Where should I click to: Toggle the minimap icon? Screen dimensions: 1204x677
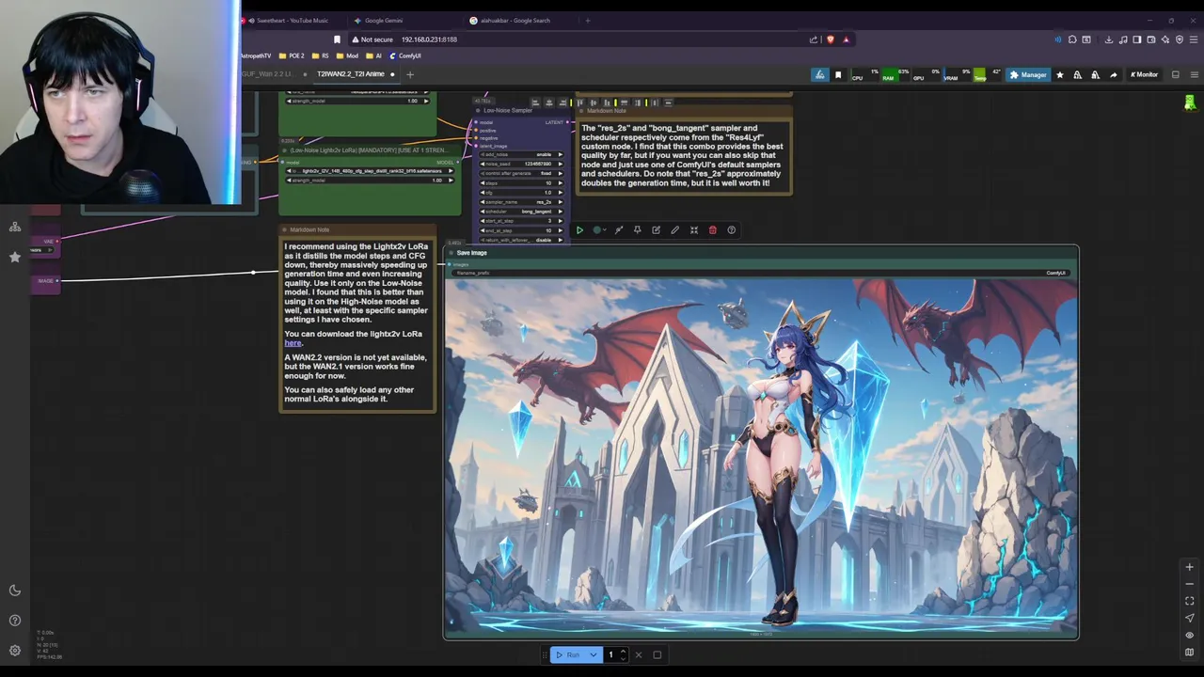pyautogui.click(x=1189, y=652)
